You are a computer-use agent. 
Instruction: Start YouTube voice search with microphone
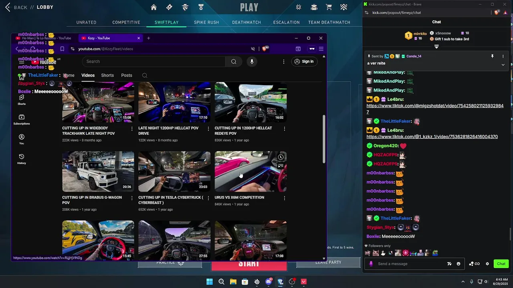click(252, 61)
